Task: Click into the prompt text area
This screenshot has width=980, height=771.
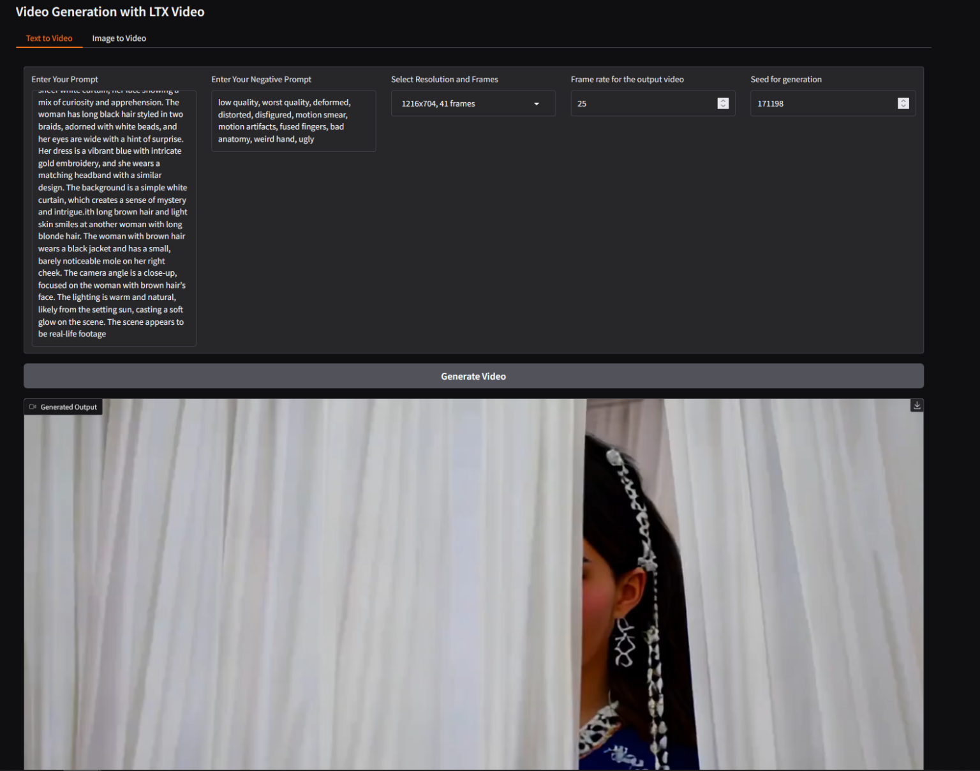Action: coord(114,217)
